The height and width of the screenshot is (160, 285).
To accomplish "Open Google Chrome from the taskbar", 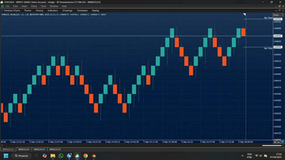I will tap(85, 156).
